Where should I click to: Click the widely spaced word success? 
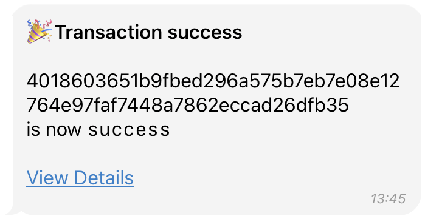[130, 130]
